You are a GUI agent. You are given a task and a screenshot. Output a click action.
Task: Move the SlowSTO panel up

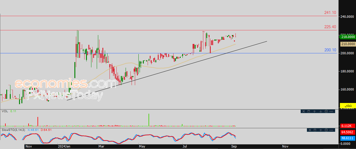(x=321, y=130)
